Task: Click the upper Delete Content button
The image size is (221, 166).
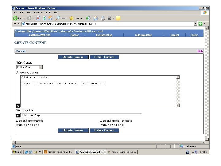Action: (104, 57)
